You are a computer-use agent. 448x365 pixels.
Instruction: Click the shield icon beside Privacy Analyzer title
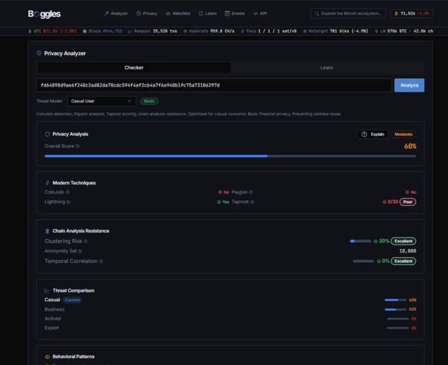39,54
